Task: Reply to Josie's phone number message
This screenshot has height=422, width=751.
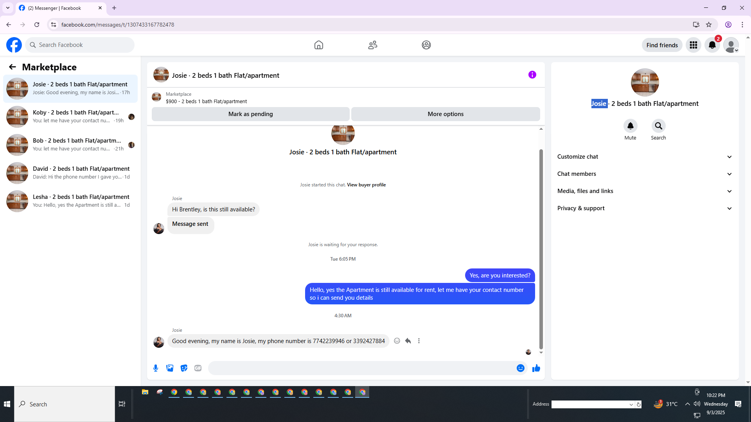Action: [408, 341]
